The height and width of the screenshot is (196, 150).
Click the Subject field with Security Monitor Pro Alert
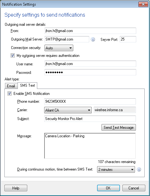click(x=90, y=119)
